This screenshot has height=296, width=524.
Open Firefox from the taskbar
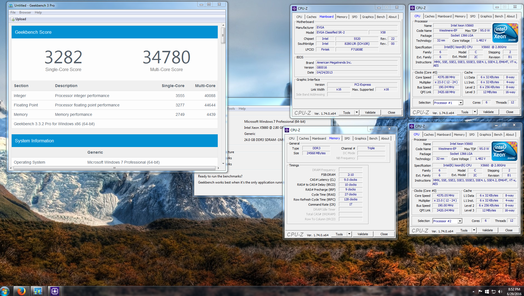(21, 291)
